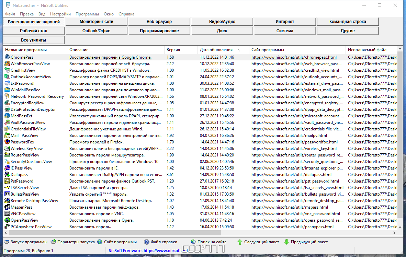This screenshot has height=257, width=406.
Task: Open the Настройки menu
Action: (x=60, y=14)
